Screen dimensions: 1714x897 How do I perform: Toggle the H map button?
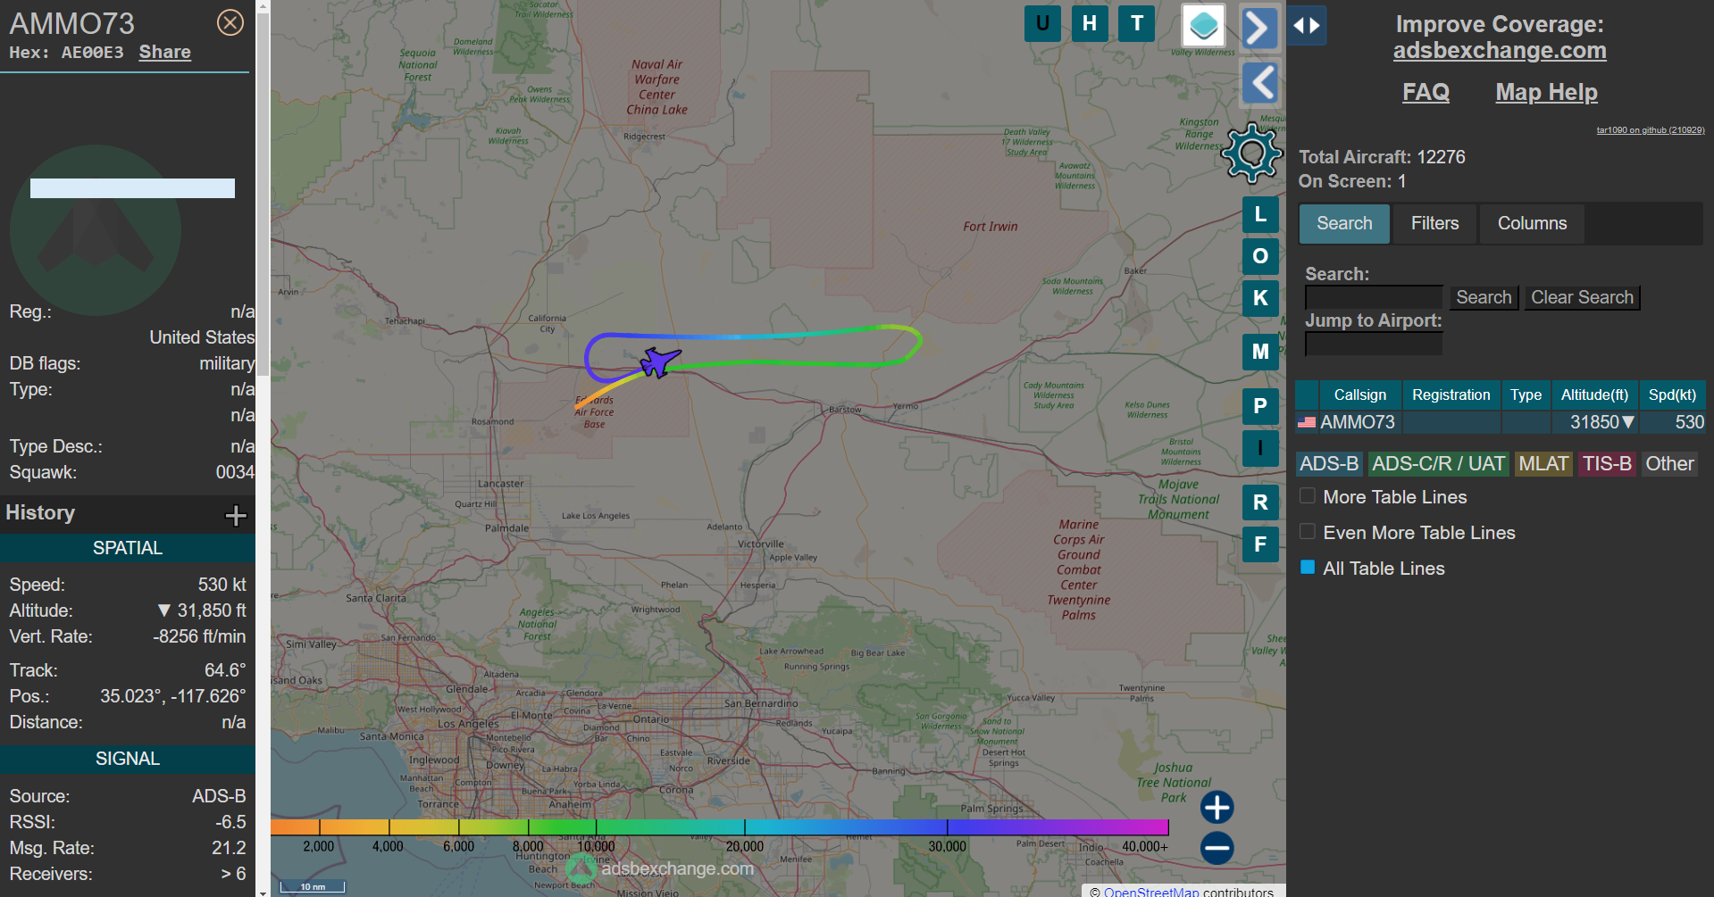point(1090,23)
